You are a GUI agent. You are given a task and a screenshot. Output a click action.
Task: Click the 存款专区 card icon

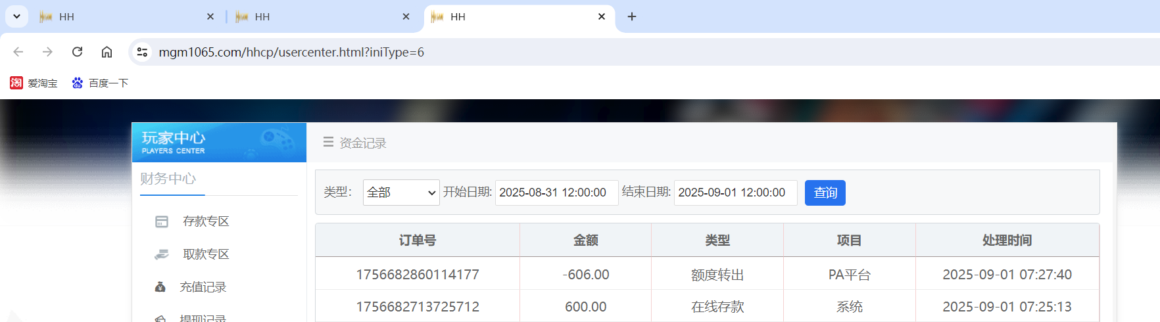[162, 221]
